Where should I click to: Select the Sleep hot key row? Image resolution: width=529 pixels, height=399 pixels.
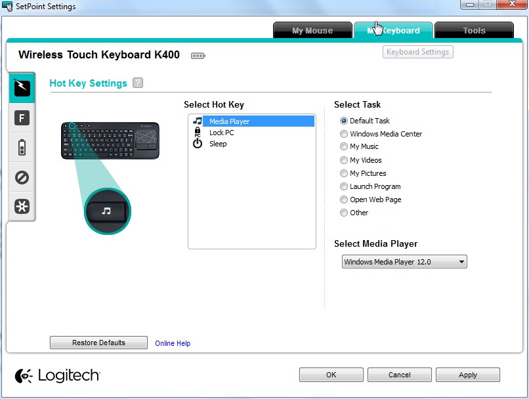coord(253,144)
